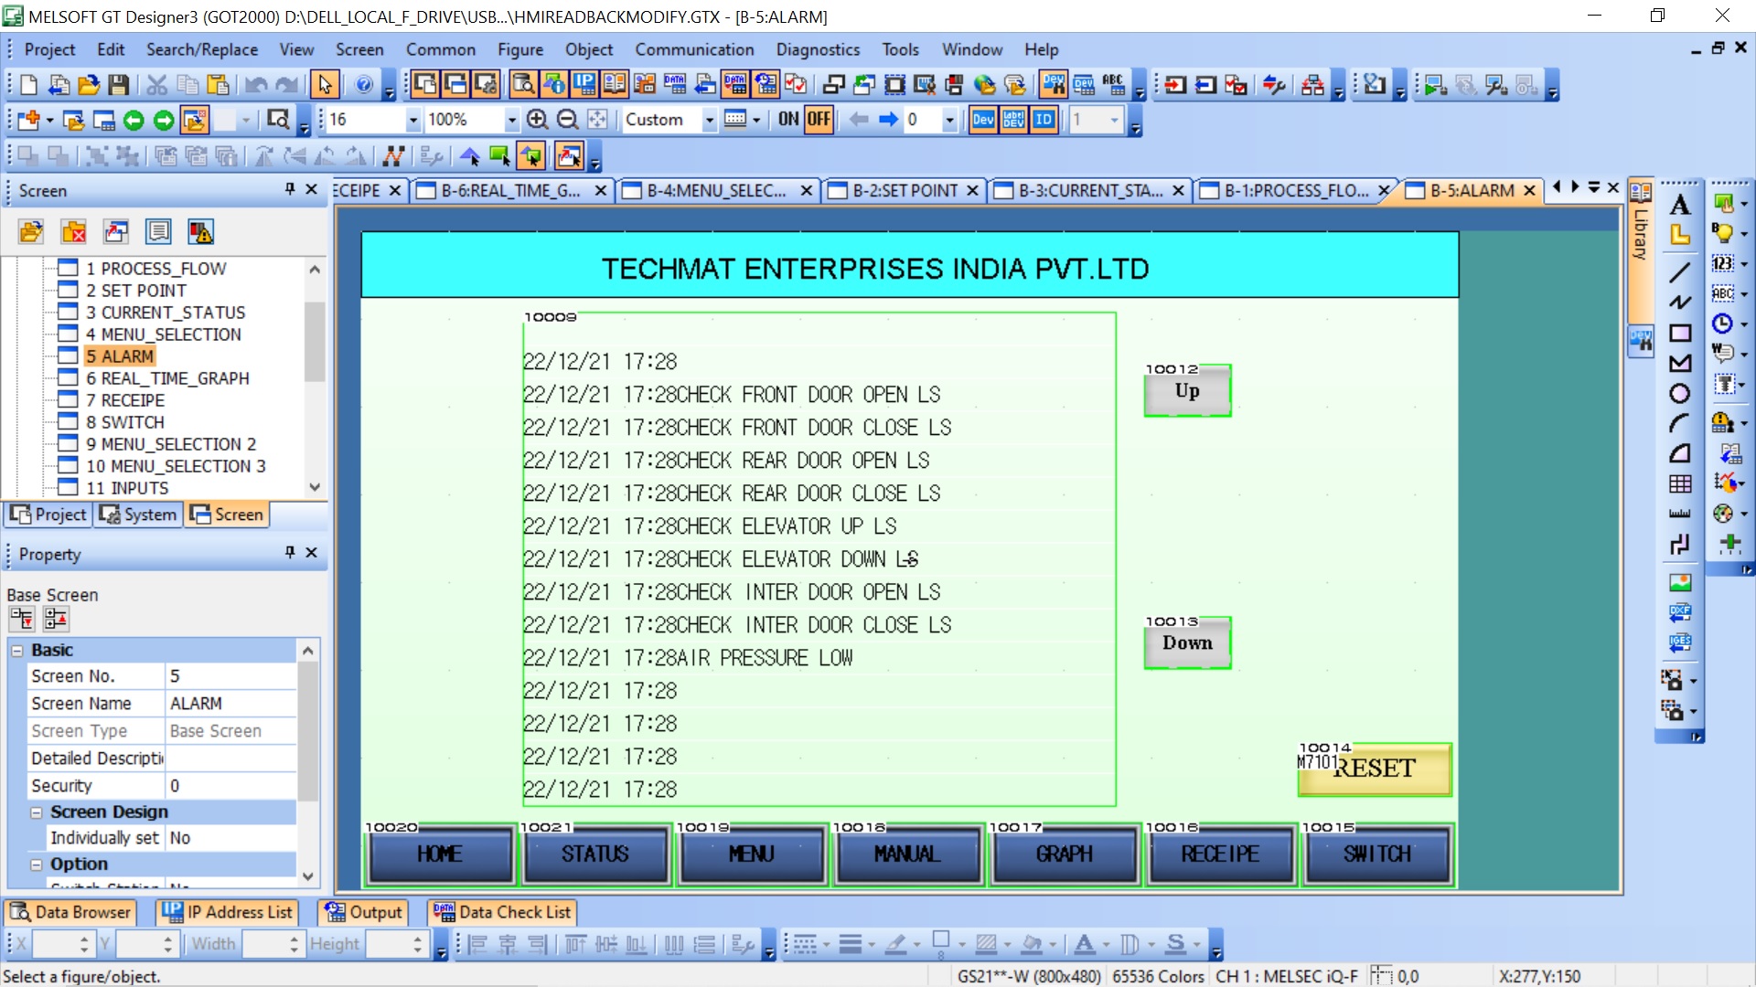The height and width of the screenshot is (987, 1756).
Task: Click the Open project folder icon
Action: click(89, 85)
